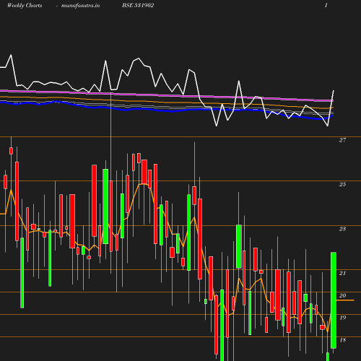
Task: Click the price axis label 21
Action: pos(342,273)
